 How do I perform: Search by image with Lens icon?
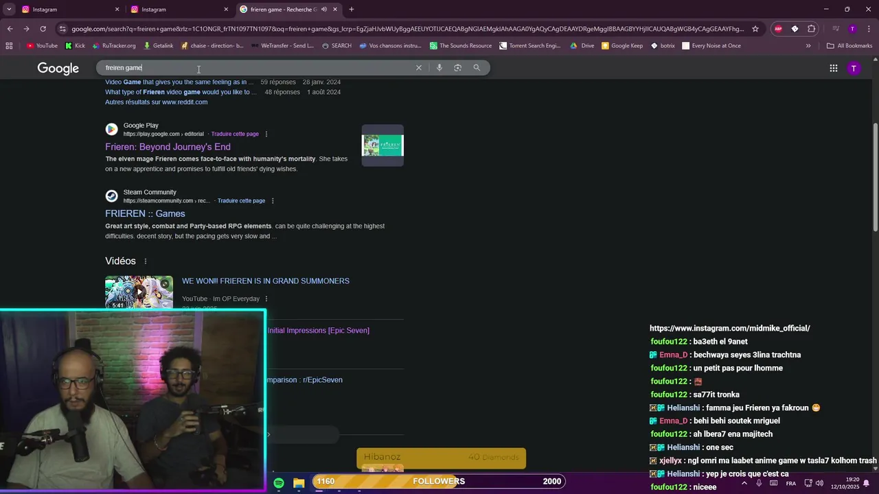458,68
